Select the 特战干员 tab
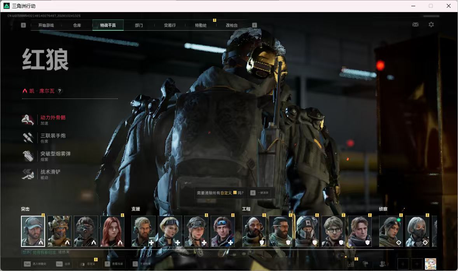 (x=108, y=25)
